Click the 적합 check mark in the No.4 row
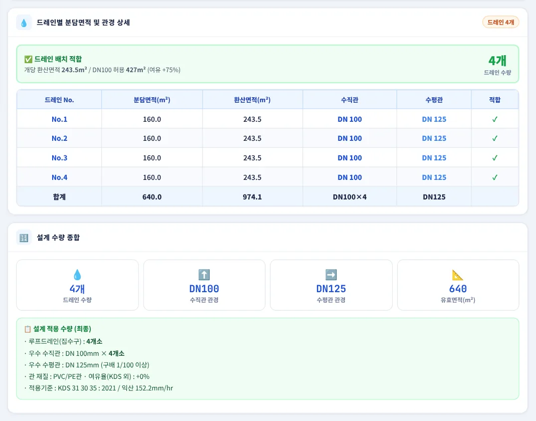The image size is (536, 421). [495, 177]
